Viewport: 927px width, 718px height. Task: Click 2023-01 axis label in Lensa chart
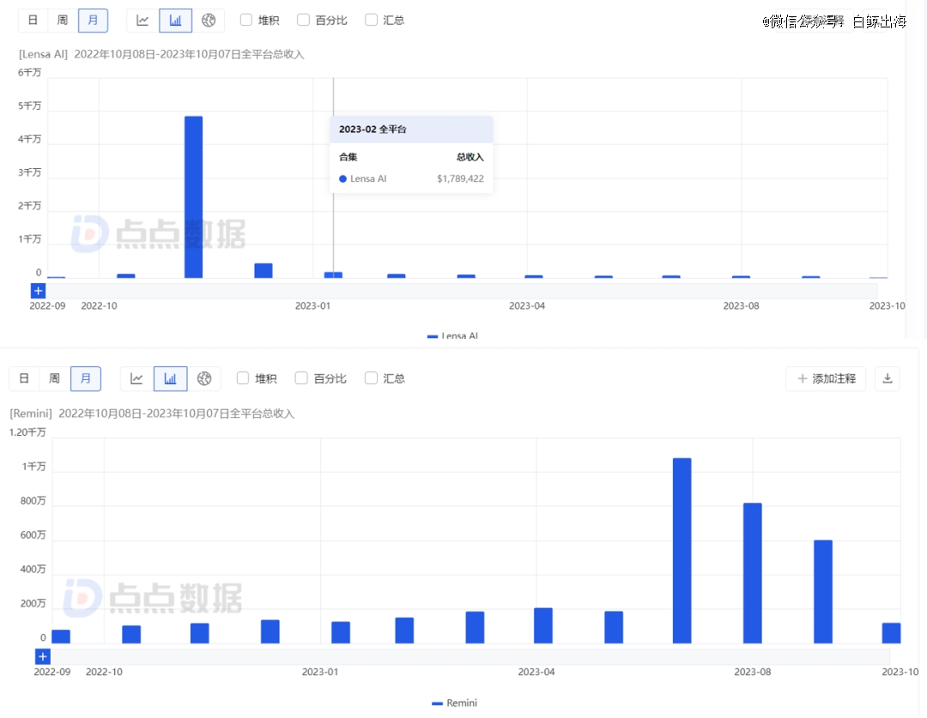pos(312,306)
